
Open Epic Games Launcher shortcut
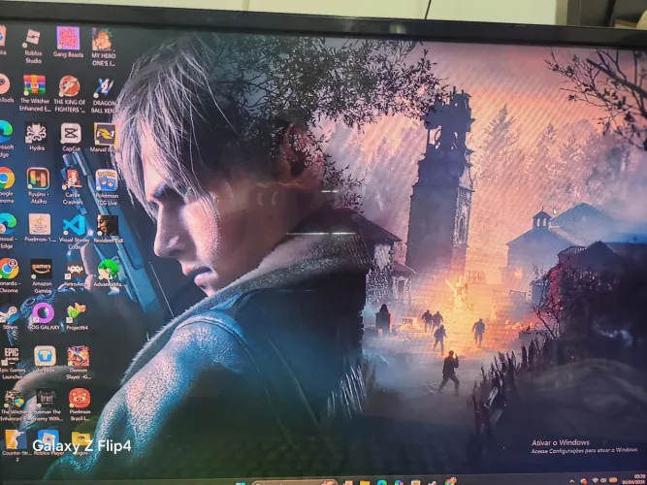click(x=12, y=363)
